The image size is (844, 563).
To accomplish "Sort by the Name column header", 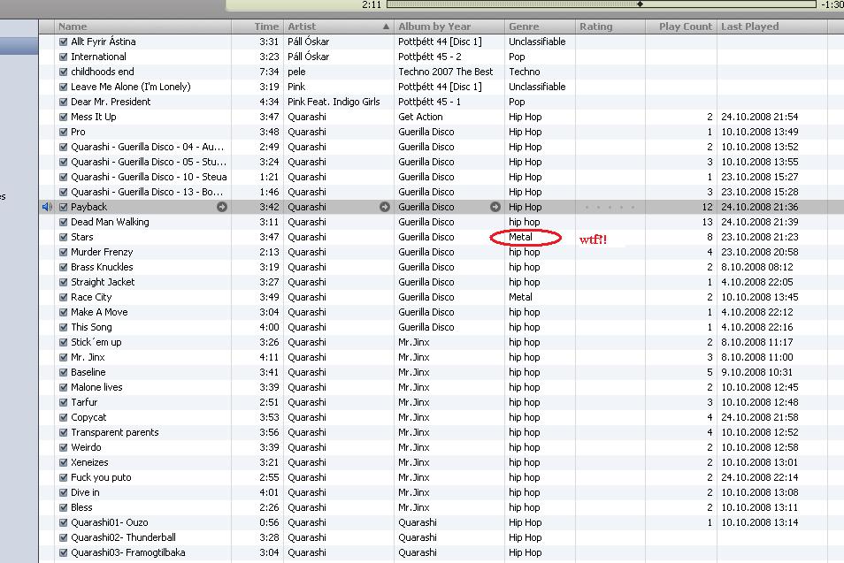I will click(x=142, y=27).
